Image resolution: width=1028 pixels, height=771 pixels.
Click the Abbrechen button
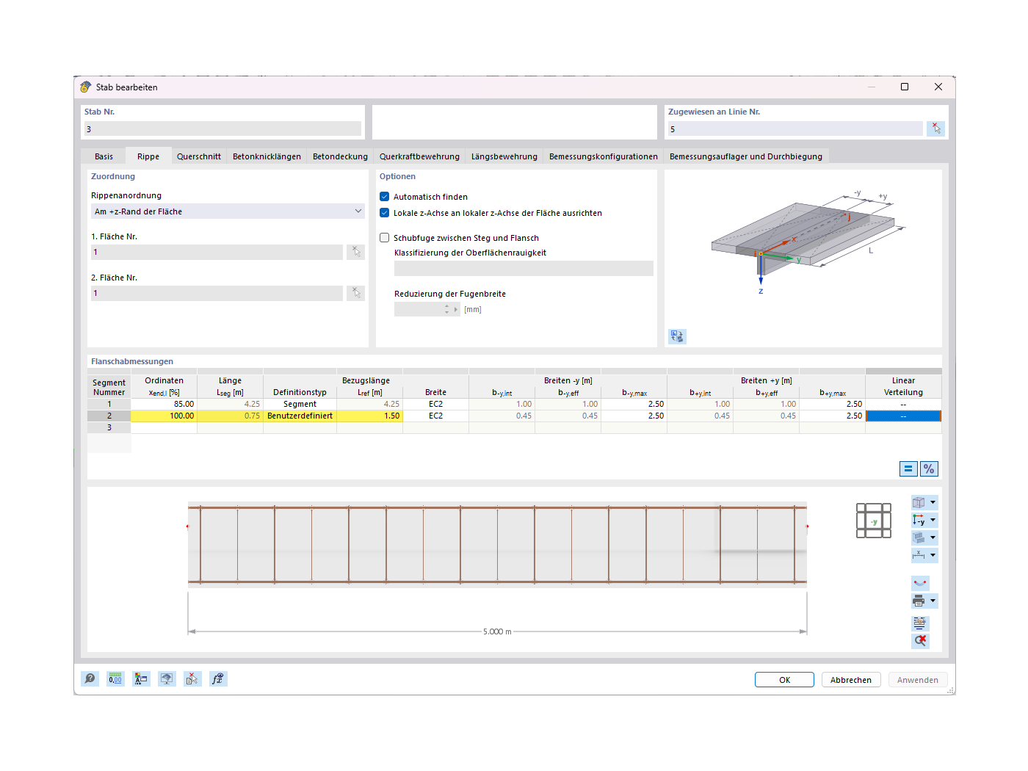click(x=851, y=680)
